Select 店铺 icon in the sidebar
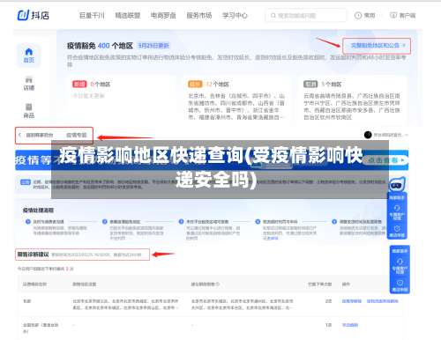Viewport: 441px width, 340px height. pyautogui.click(x=29, y=80)
